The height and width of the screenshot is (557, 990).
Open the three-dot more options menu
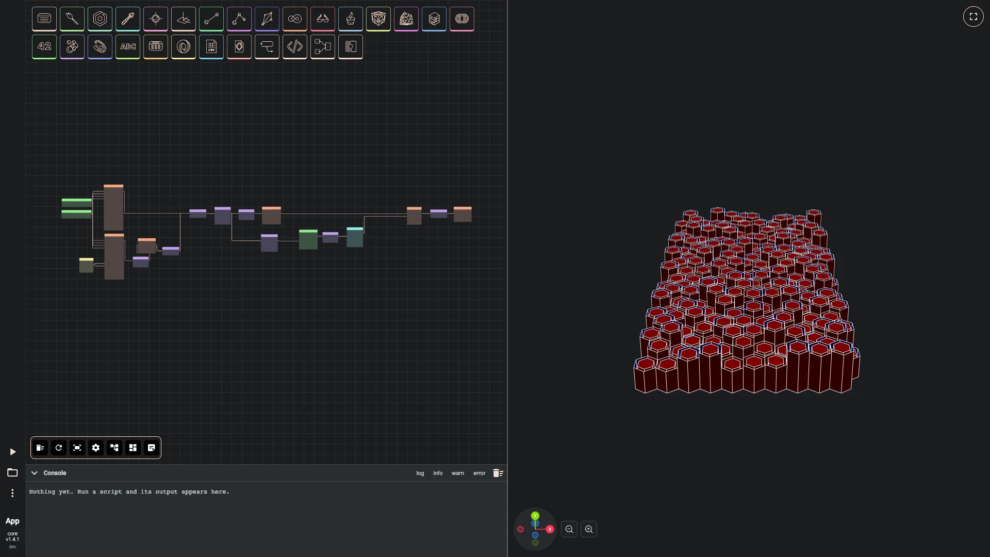coord(12,493)
